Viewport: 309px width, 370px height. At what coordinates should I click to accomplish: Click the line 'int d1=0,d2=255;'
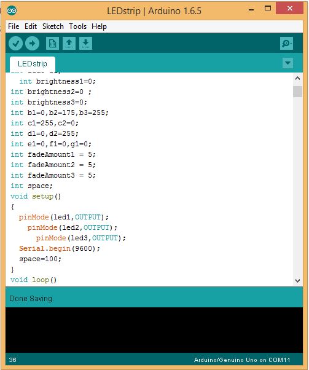tap(44, 133)
